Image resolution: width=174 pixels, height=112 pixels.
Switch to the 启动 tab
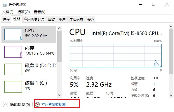click(x=52, y=20)
